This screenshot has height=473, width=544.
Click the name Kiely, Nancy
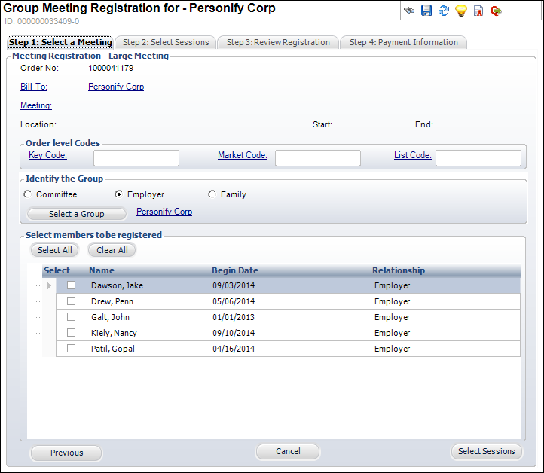(114, 333)
